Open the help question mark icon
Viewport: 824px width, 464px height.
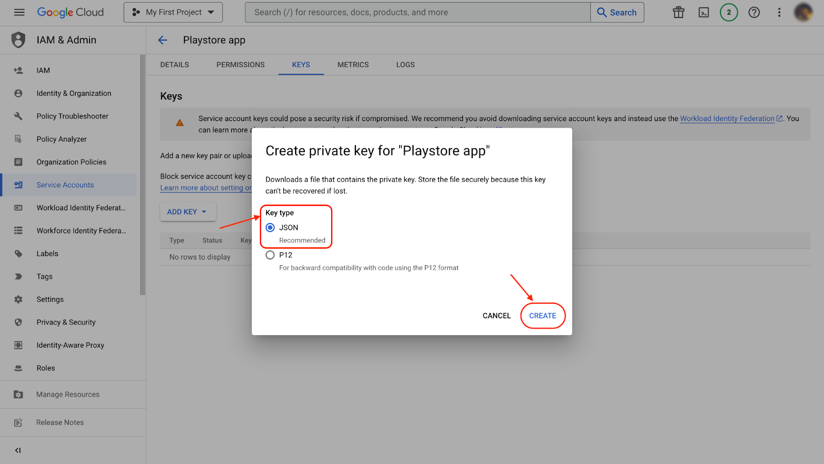(754, 12)
